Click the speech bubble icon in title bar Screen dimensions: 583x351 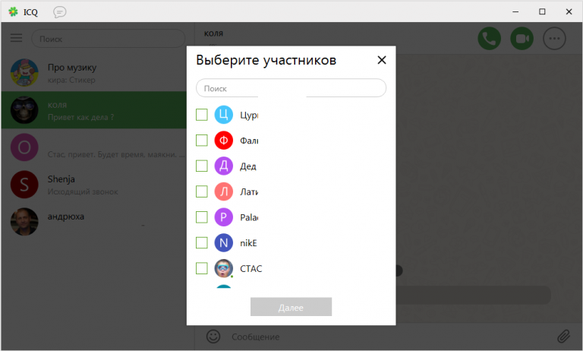click(x=59, y=11)
